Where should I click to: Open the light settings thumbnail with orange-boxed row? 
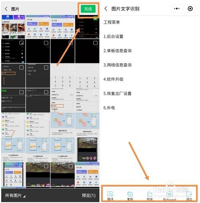tap(62, 100)
